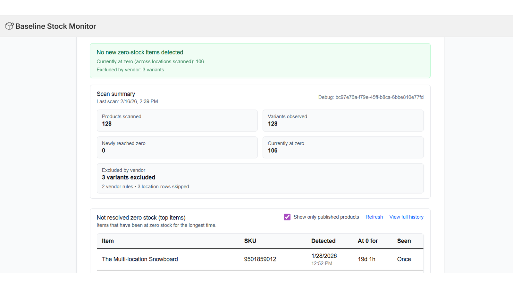Click the Products scanned card
This screenshot has height=288, width=513.
click(177, 121)
